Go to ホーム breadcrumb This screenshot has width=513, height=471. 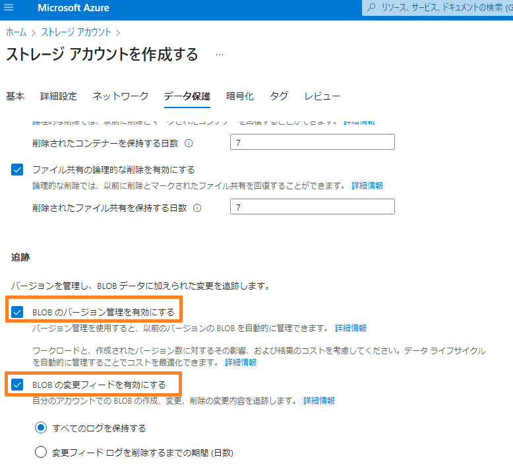coord(16,32)
